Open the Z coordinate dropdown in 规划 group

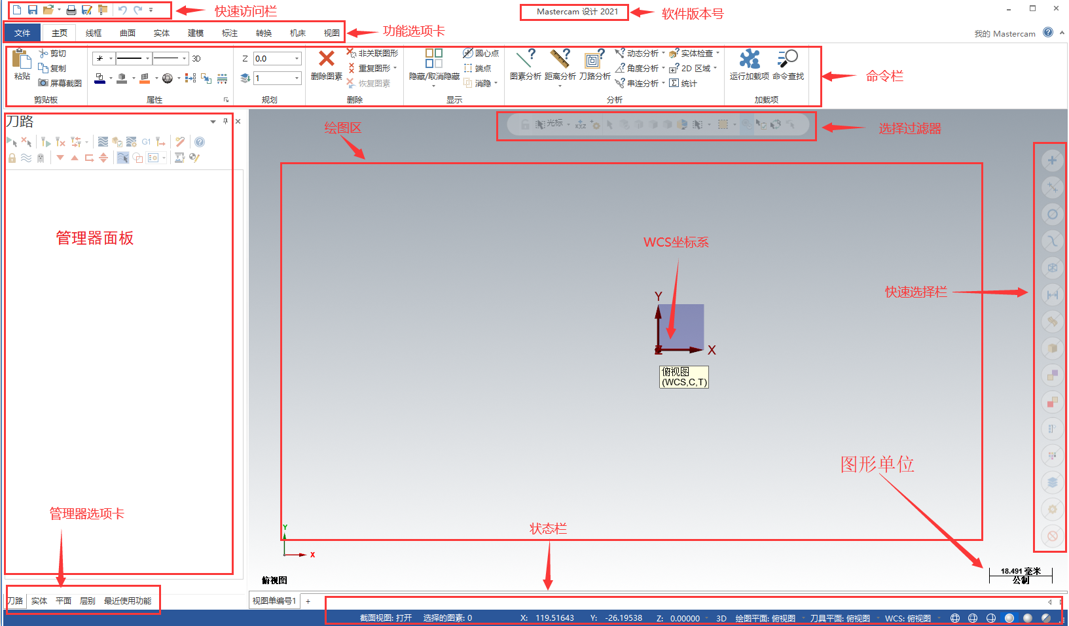[296, 58]
